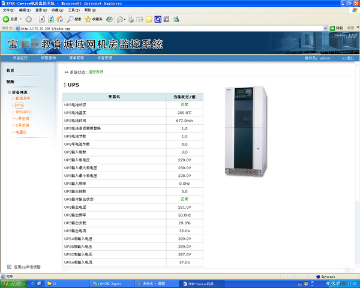Click the UPS电池时间 value 677.0min
The height and width of the screenshot is (288, 360).
point(184,121)
